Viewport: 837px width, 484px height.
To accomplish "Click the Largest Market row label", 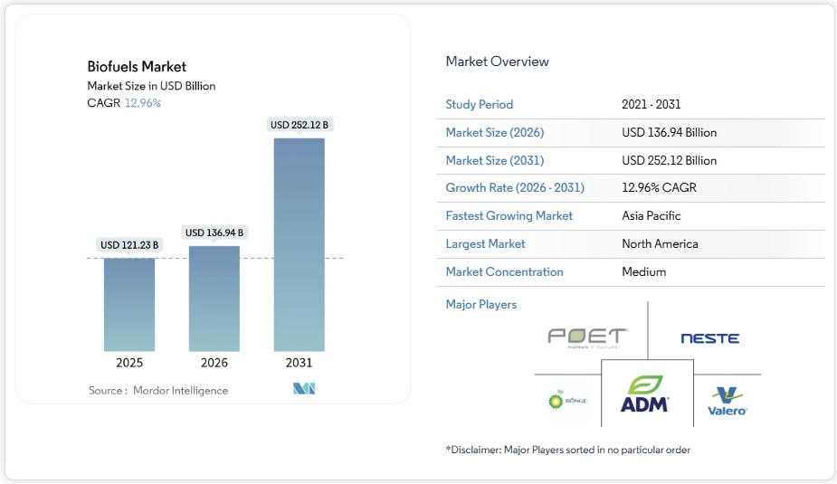I will point(485,244).
